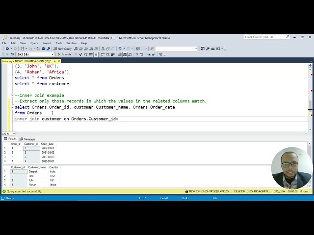Click the Find in Files icon

pos(152,49)
